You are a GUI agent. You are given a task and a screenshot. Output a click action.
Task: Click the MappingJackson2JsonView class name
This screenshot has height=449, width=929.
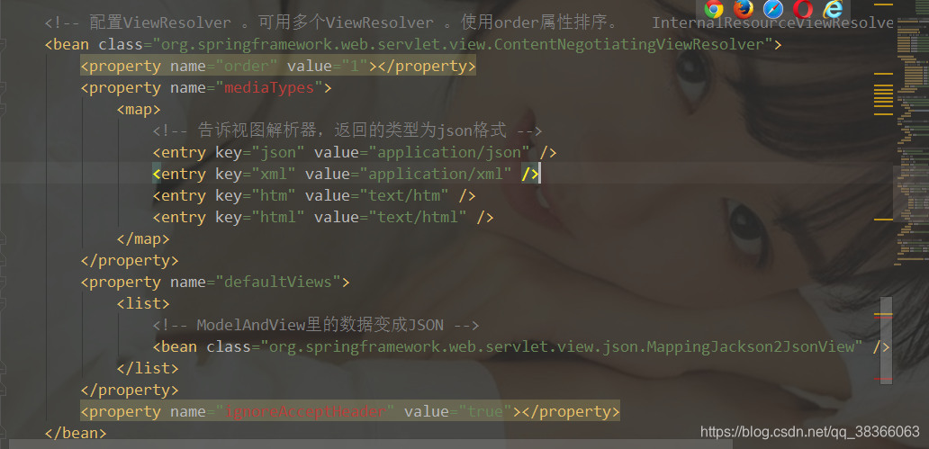tap(750, 346)
